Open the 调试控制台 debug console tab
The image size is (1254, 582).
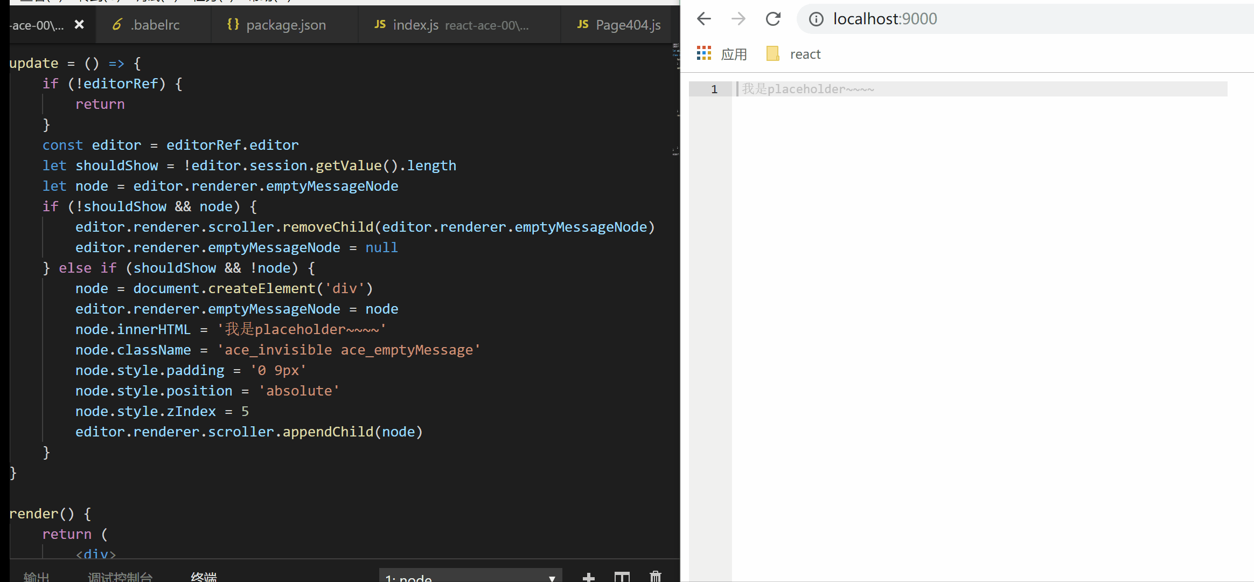[120, 577]
